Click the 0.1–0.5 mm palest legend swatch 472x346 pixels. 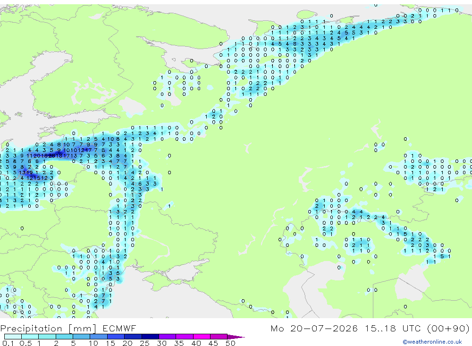pos(13,337)
